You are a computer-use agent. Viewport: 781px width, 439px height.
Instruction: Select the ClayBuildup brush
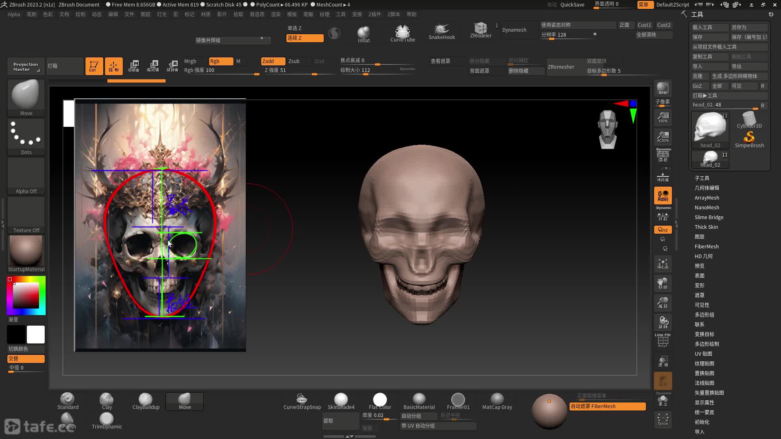pyautogui.click(x=146, y=401)
